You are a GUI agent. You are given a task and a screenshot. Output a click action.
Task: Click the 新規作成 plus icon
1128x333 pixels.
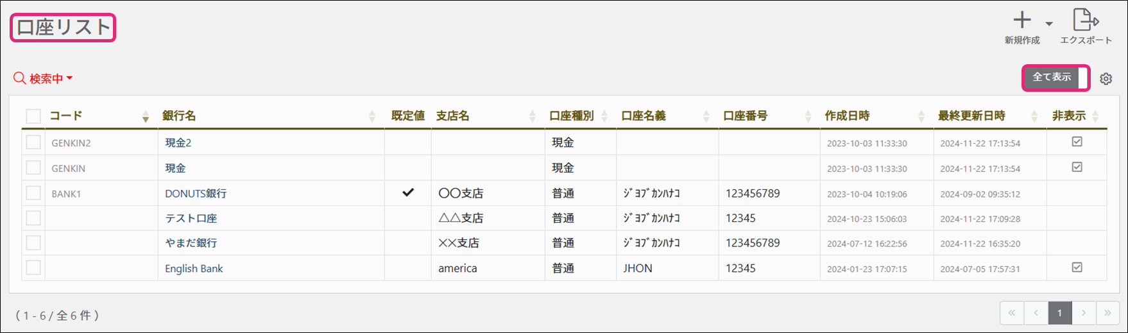coord(1021,21)
